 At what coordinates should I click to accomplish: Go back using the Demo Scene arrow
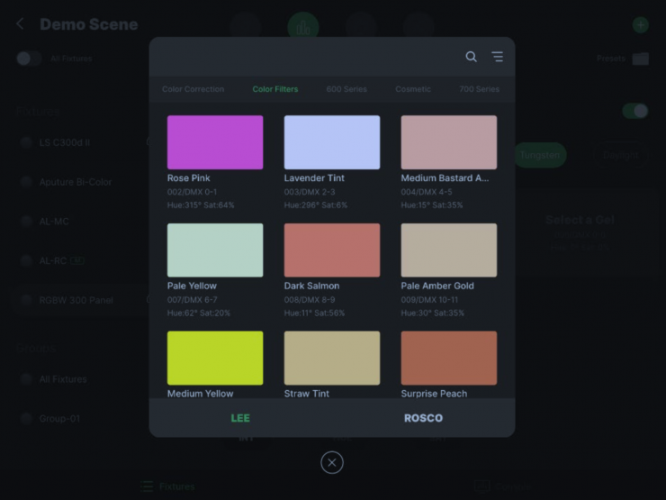(x=20, y=24)
